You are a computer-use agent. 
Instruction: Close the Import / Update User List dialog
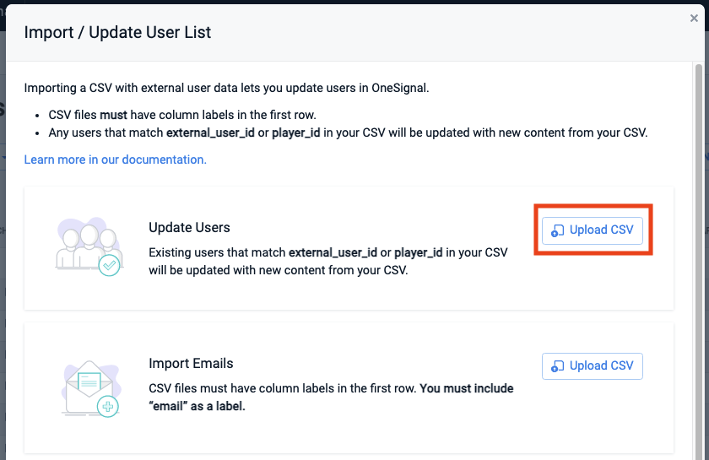[x=694, y=18]
